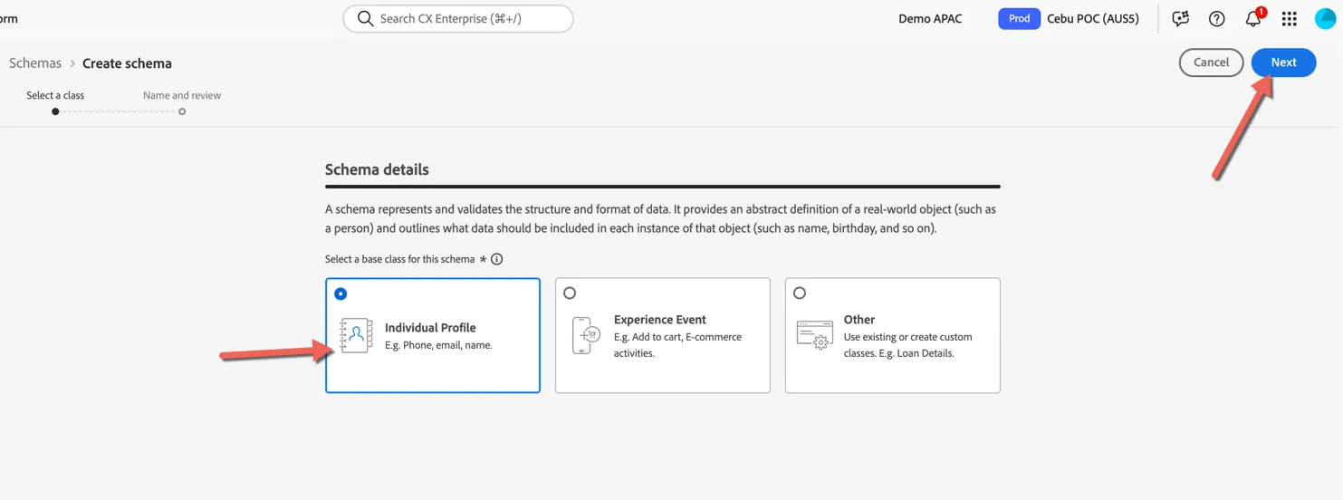Open the help question mark icon
Viewport: 1343px width, 500px height.
pyautogui.click(x=1217, y=18)
